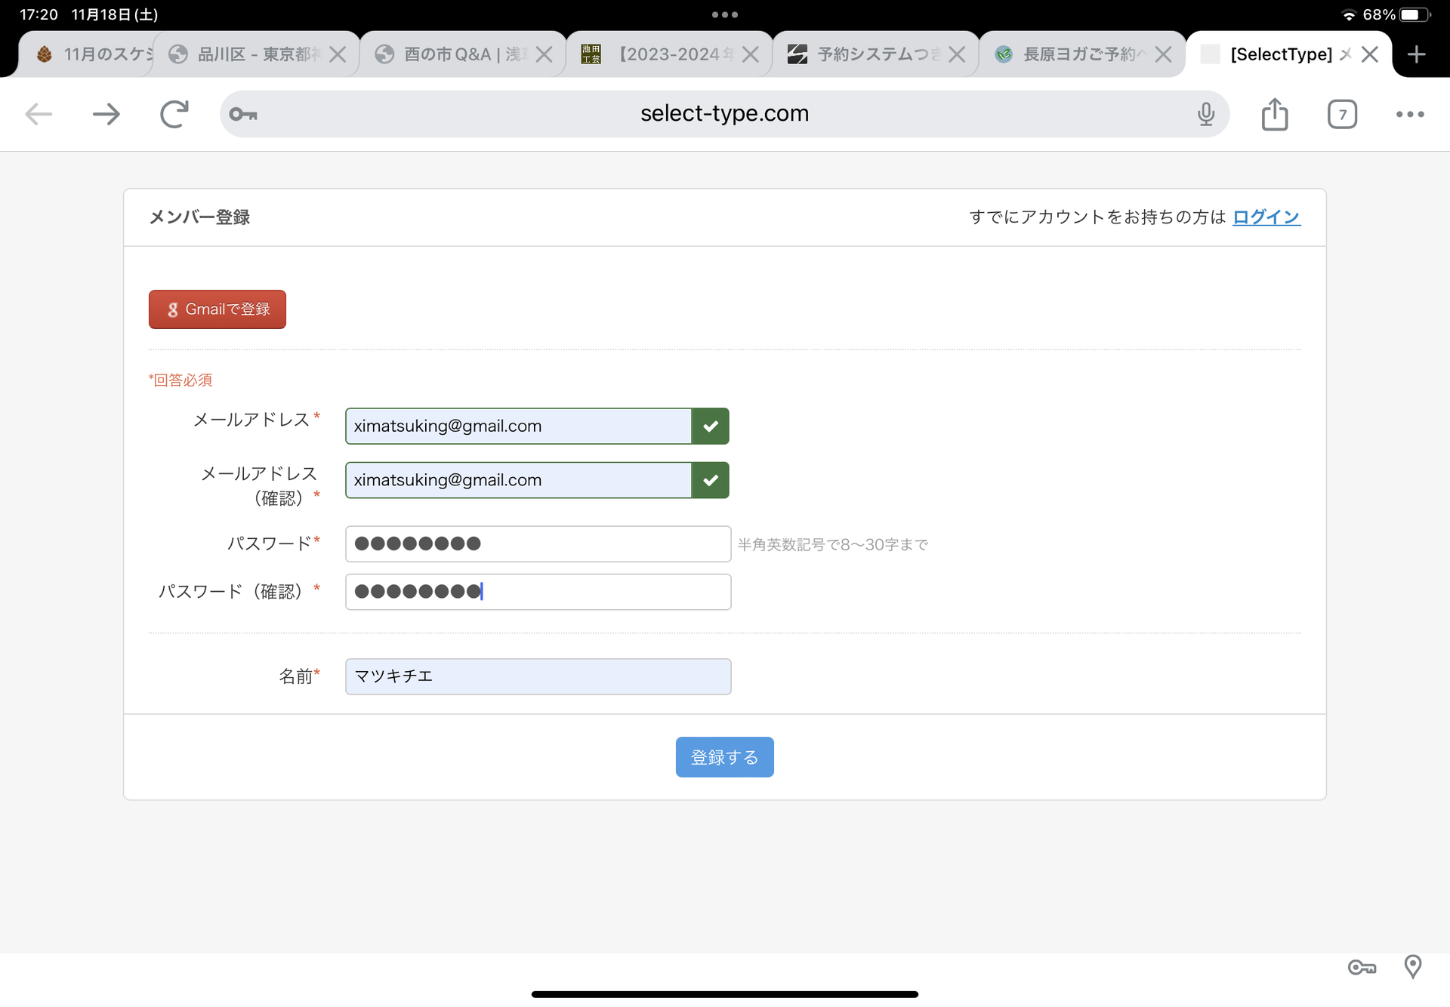1450x1007 pixels.
Task: Open a new tab with plus button
Action: pos(1416,54)
